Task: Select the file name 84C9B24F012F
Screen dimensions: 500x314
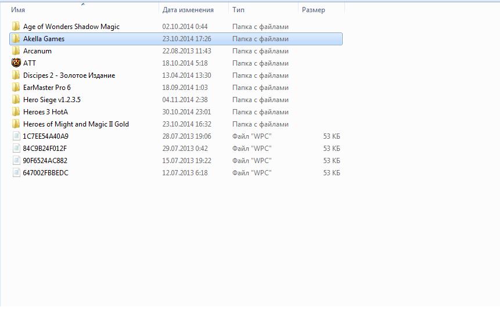Action: (45, 148)
